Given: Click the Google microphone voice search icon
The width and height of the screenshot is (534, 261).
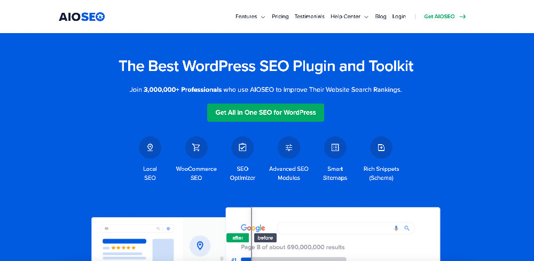Looking at the screenshot, I should [396, 228].
